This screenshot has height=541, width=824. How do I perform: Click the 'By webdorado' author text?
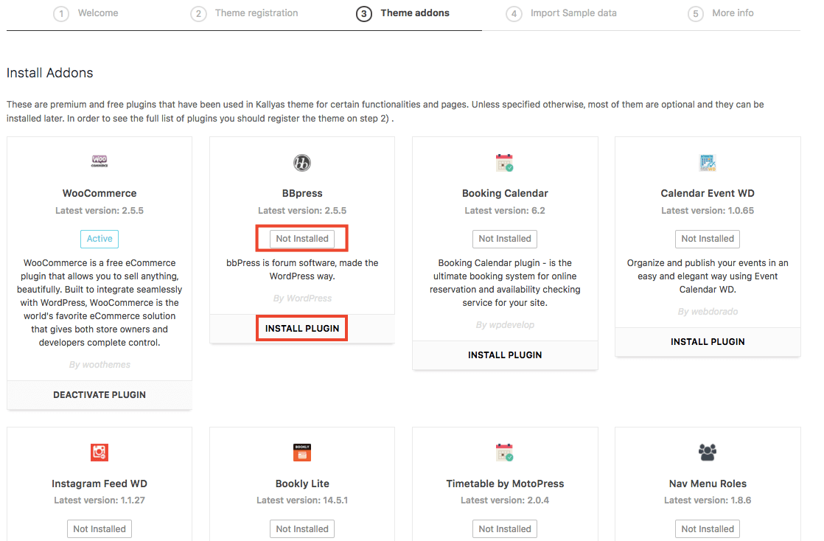[708, 312]
